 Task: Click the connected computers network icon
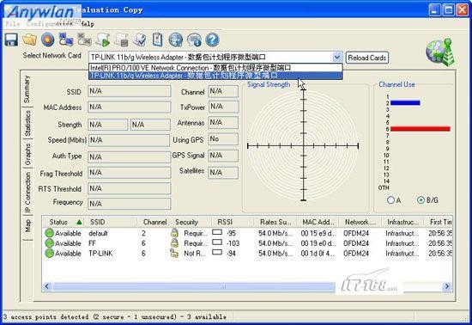pyautogui.click(x=66, y=40)
